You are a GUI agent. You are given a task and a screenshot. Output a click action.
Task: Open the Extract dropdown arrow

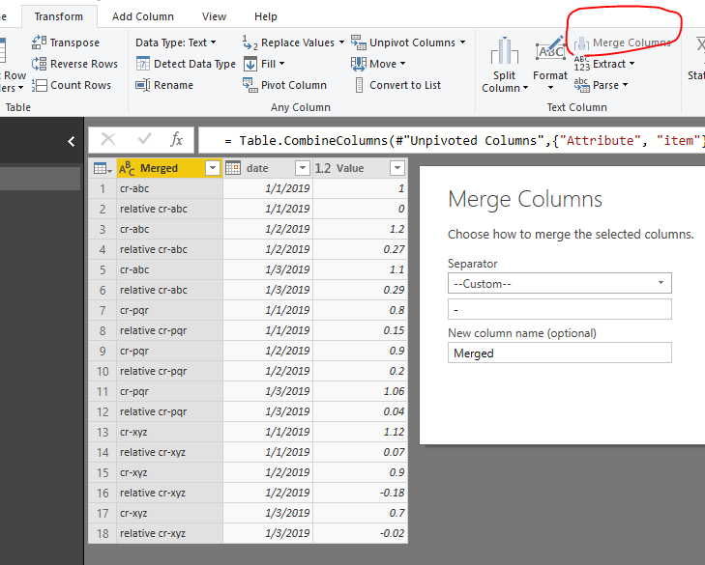[632, 64]
